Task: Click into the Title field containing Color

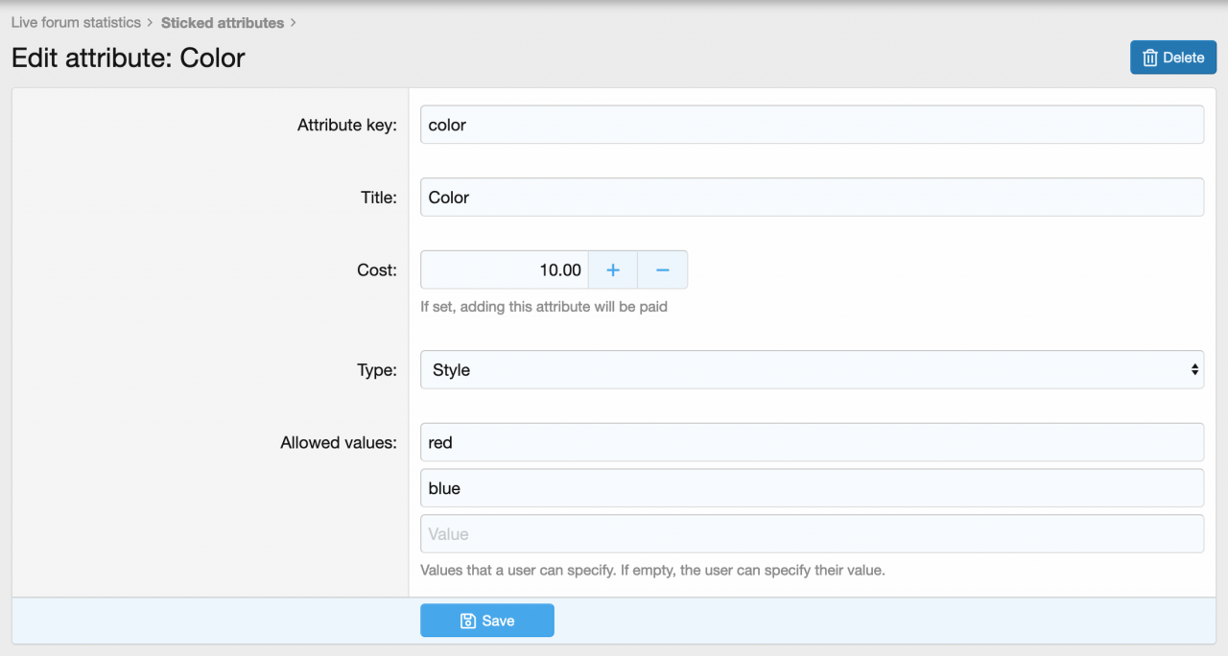Action: tap(812, 198)
